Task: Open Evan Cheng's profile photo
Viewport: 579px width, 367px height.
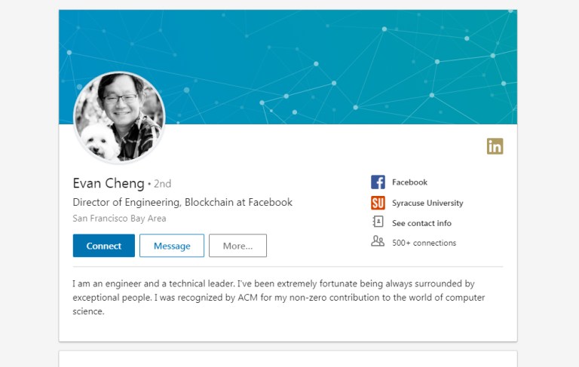Action: click(119, 117)
